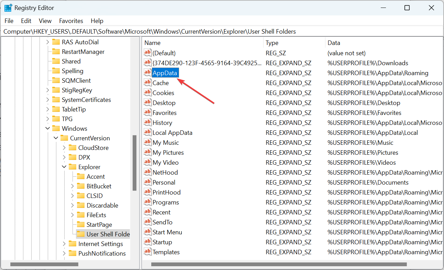Click the folder icon of the StartPage key
Image resolution: width=444 pixels, height=270 pixels.
(x=80, y=225)
